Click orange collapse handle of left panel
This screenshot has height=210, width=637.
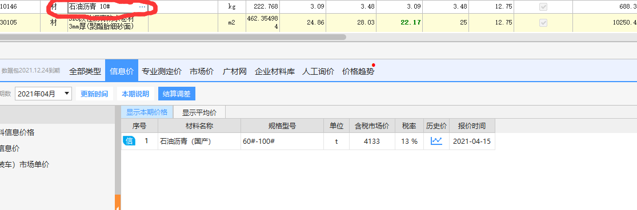[118, 203]
